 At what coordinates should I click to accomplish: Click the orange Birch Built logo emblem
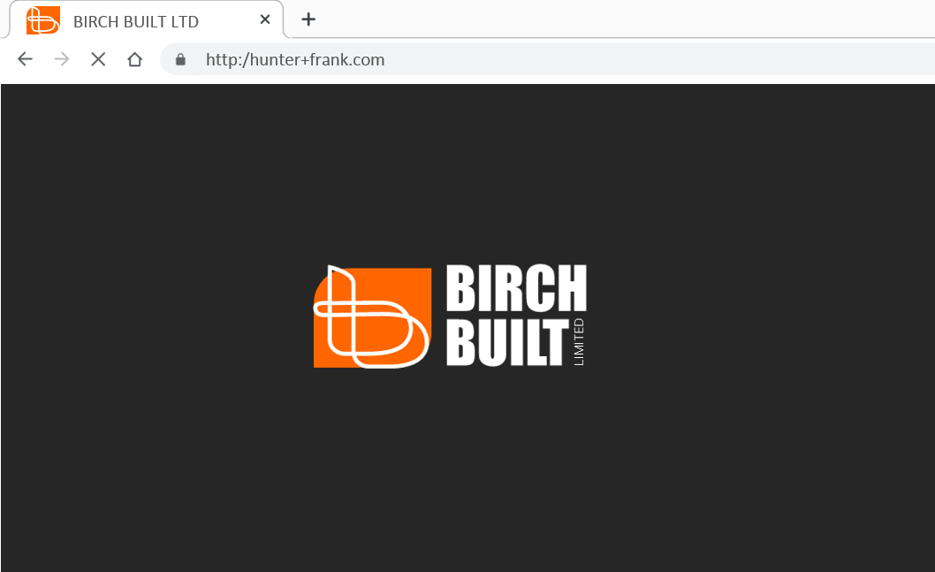point(372,317)
